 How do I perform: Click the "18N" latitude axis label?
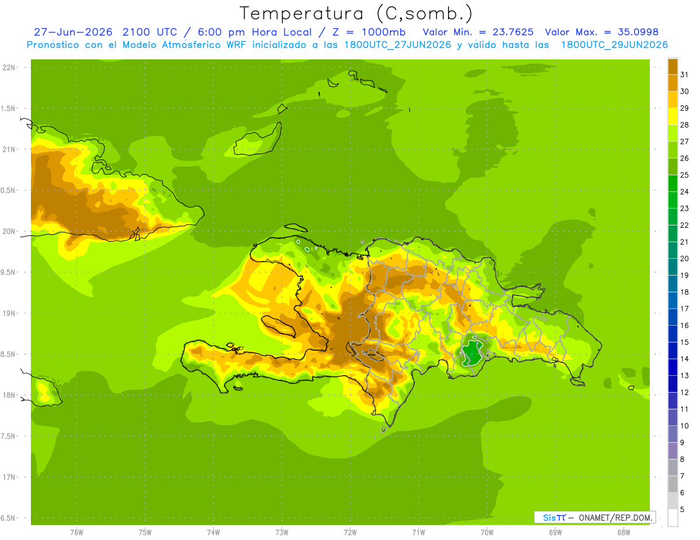9,395
